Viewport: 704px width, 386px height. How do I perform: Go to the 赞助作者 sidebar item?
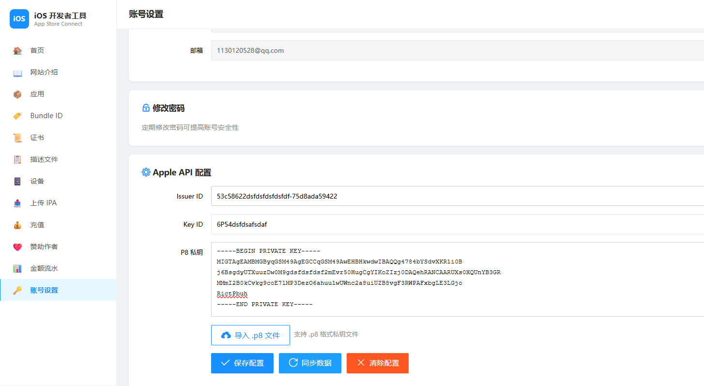coord(58,247)
